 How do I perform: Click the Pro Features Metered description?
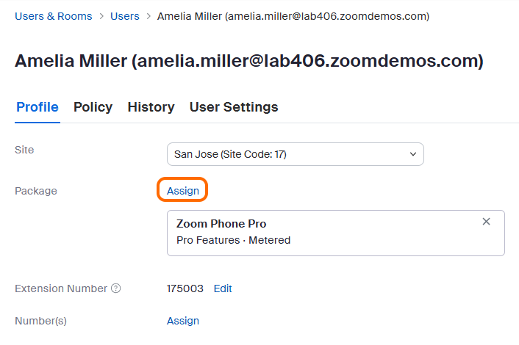[x=233, y=240]
